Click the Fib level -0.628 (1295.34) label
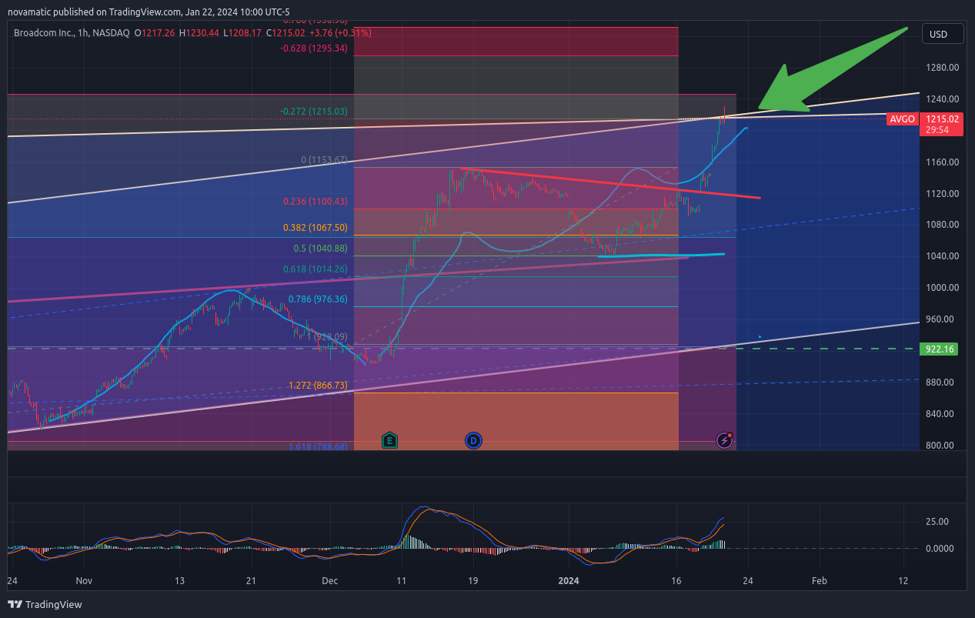Image resolution: width=975 pixels, height=618 pixels. (313, 48)
